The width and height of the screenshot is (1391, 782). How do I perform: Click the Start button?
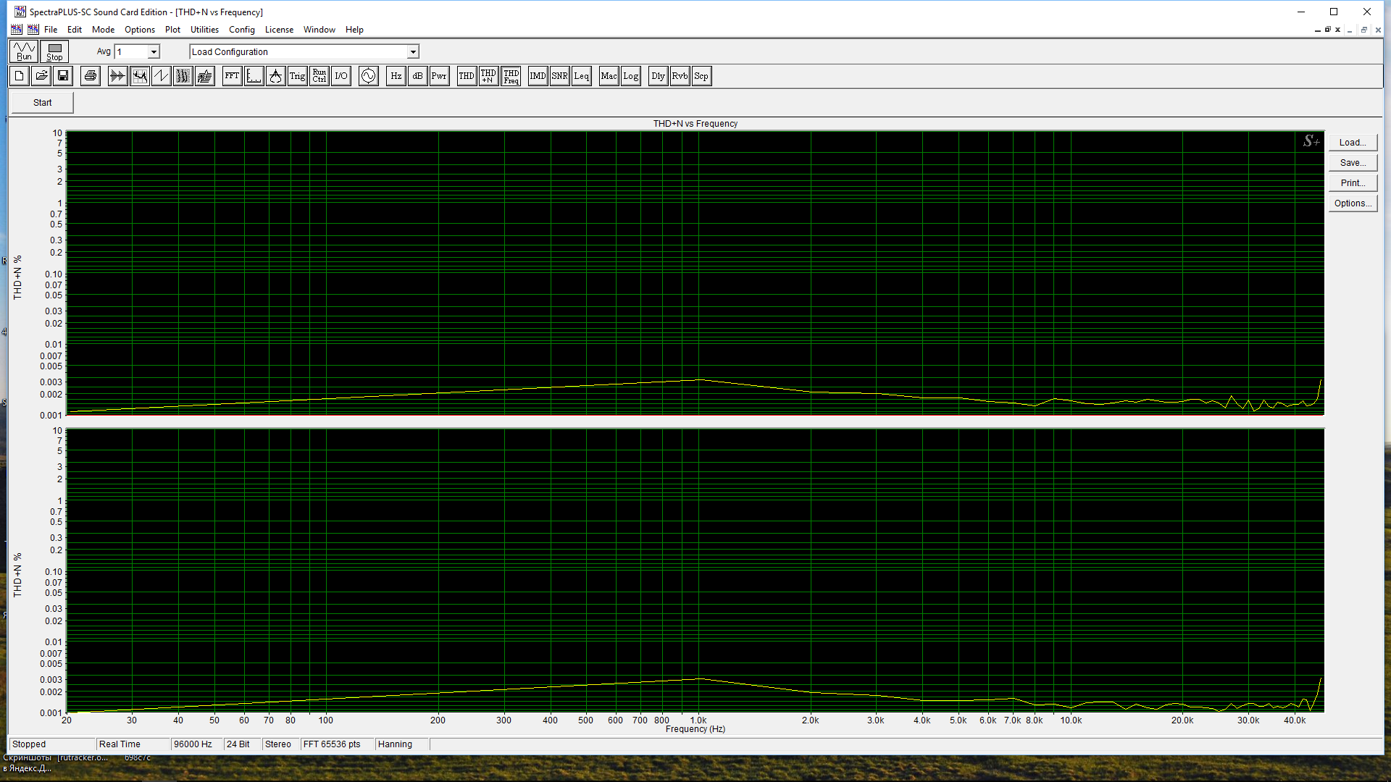pyautogui.click(x=43, y=103)
